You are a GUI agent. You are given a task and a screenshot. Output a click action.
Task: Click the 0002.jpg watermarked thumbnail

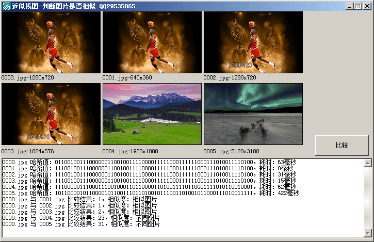253,42
